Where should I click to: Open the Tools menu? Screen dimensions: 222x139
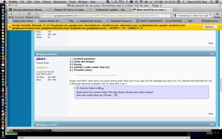click(x=73, y=2)
